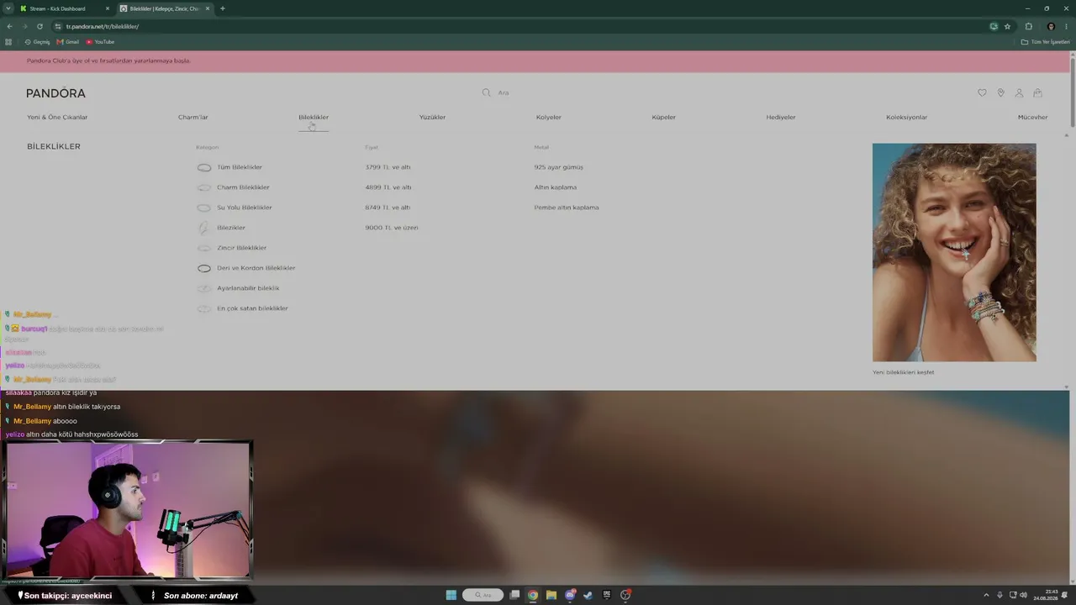Click the search magnifier icon
Image resolution: width=1076 pixels, height=605 pixels.
tap(486, 92)
